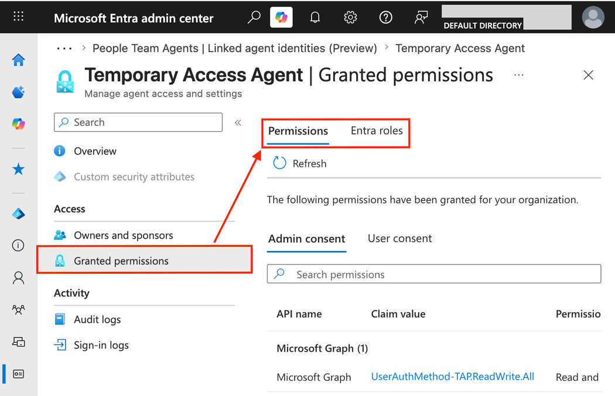Click the Overview info icon
Screen dimensions: 615x396
(60, 151)
